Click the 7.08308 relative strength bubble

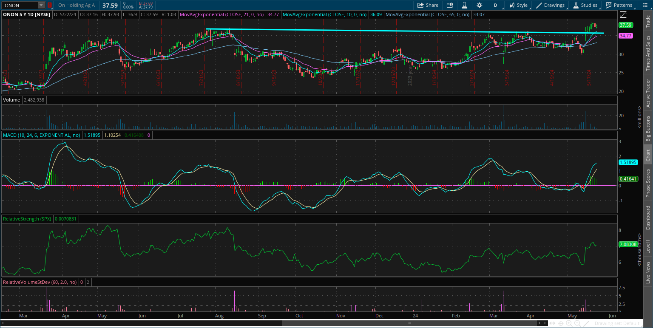pyautogui.click(x=627, y=244)
